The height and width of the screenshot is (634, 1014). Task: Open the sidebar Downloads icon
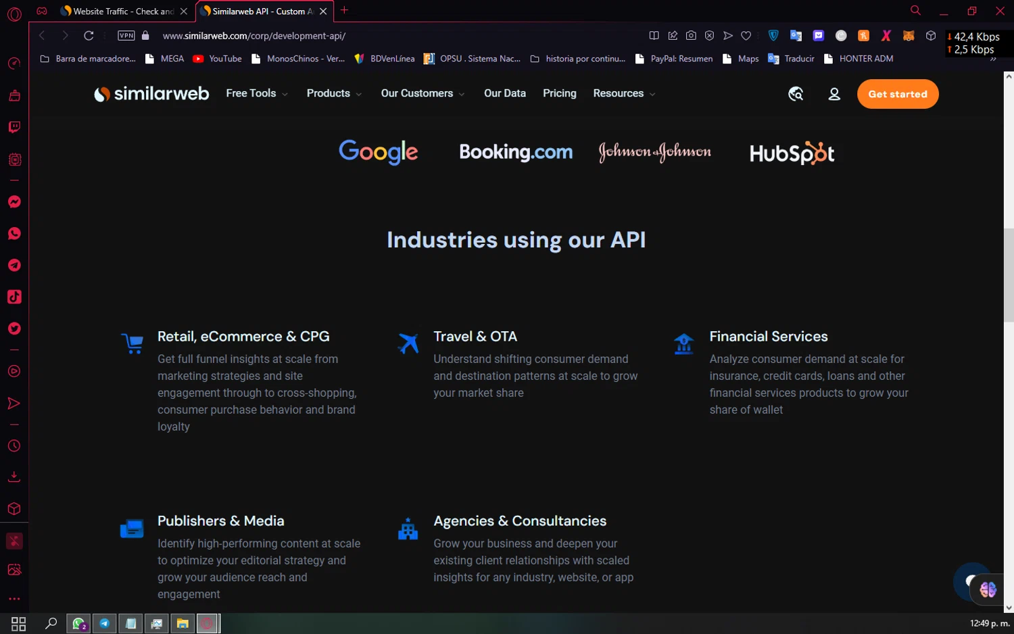coord(14,477)
